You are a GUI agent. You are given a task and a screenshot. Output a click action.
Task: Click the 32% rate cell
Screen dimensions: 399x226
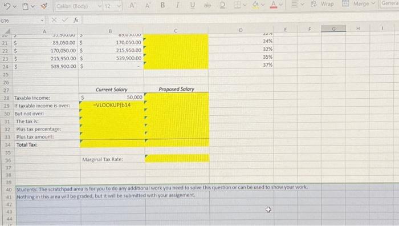click(x=241, y=49)
